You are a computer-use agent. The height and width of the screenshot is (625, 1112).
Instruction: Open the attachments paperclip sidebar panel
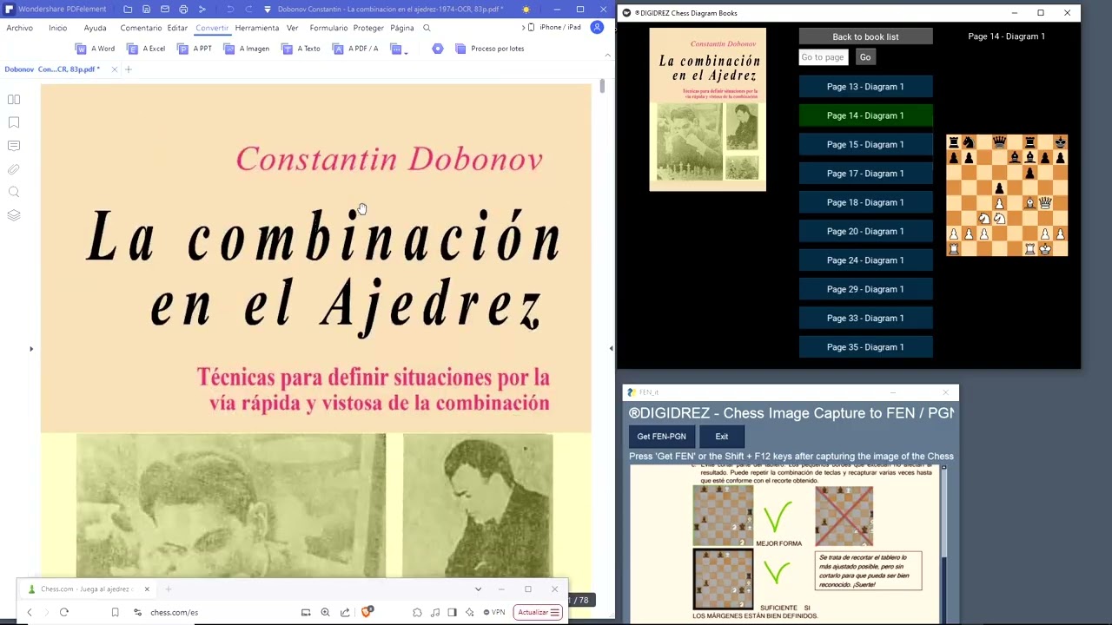pos(14,169)
